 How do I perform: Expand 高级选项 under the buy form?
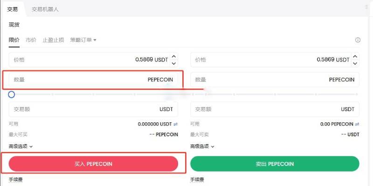point(21,146)
